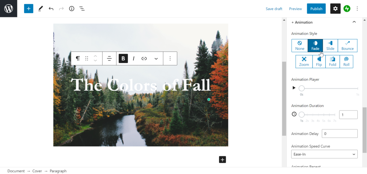Open the document details info icon
The width and height of the screenshot is (367, 174).
click(x=72, y=9)
